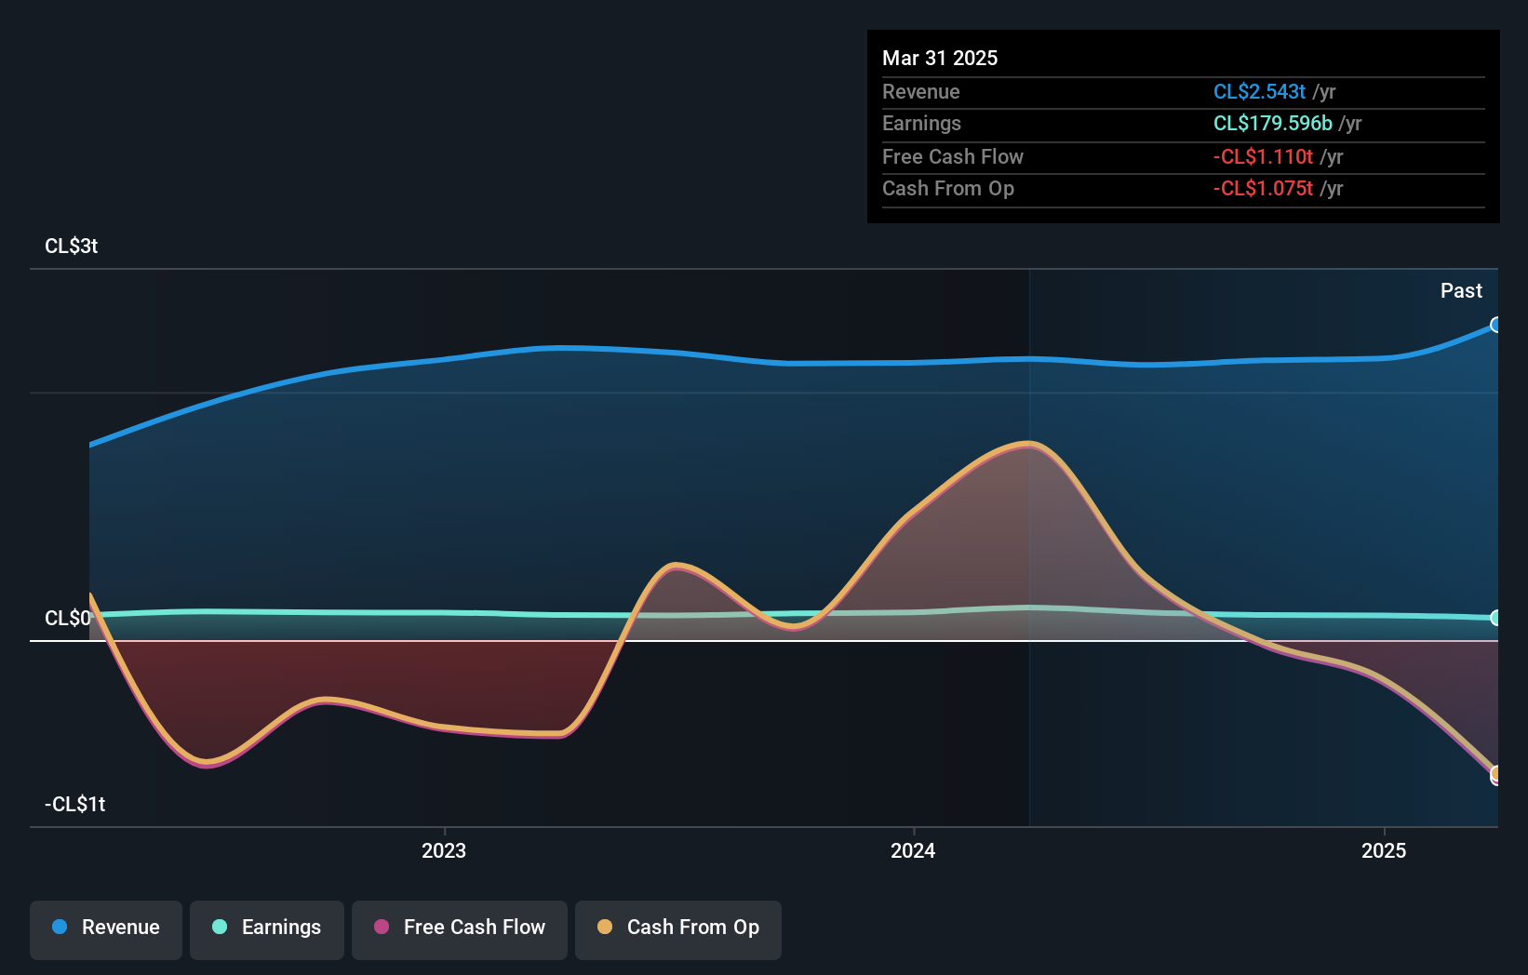Select the 2023 x-axis label
Image resolution: width=1528 pixels, height=975 pixels.
tap(444, 850)
